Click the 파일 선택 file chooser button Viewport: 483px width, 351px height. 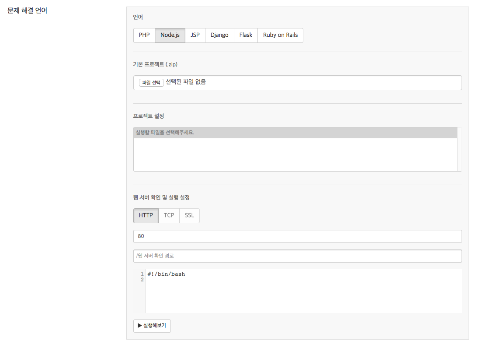click(x=151, y=83)
